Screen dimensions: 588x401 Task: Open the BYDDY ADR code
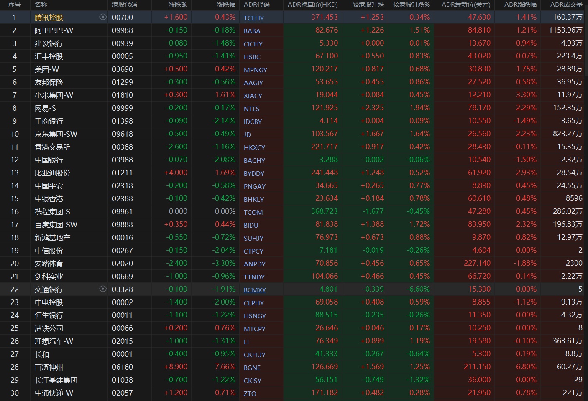tap(254, 173)
